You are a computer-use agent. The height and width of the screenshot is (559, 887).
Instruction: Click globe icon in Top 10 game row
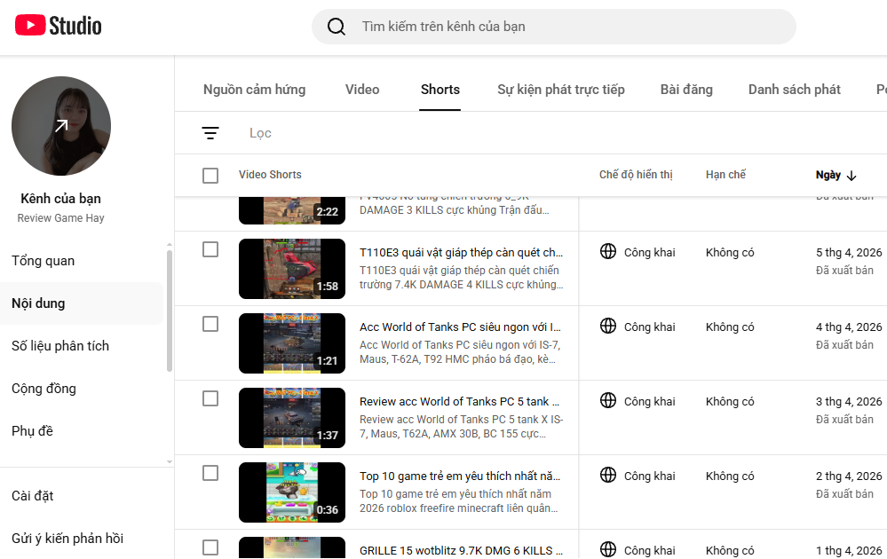tap(608, 475)
